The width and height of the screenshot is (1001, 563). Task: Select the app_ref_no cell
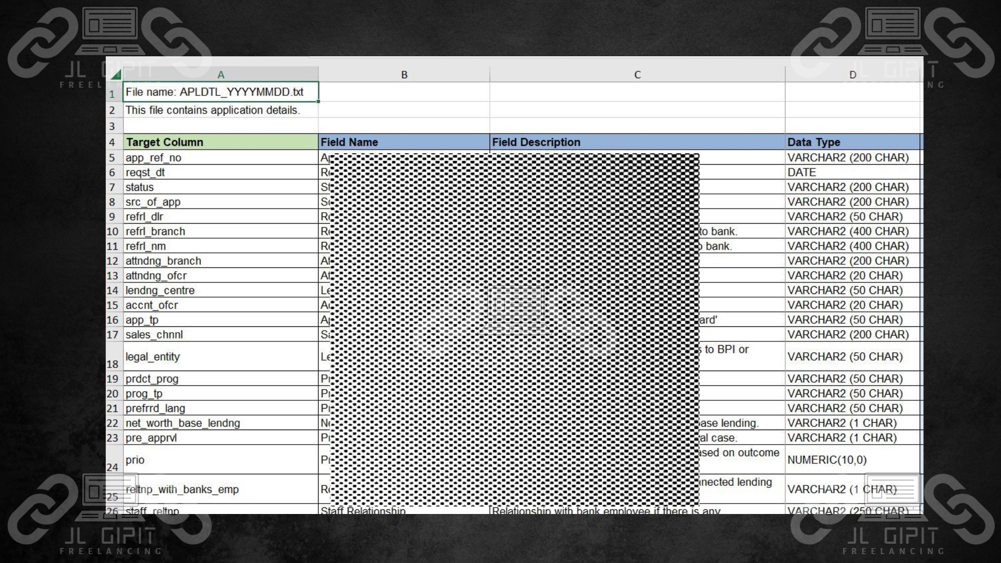pyautogui.click(x=221, y=157)
